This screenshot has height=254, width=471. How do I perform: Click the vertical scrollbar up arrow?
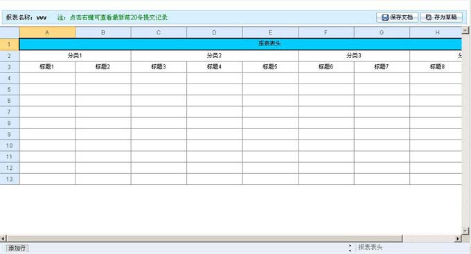465,30
